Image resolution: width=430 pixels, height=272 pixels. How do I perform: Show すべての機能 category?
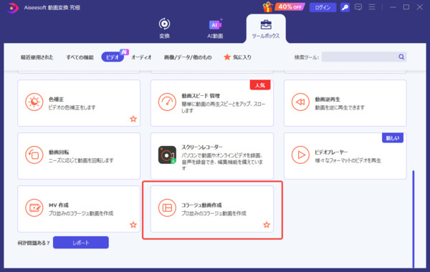[80, 57]
